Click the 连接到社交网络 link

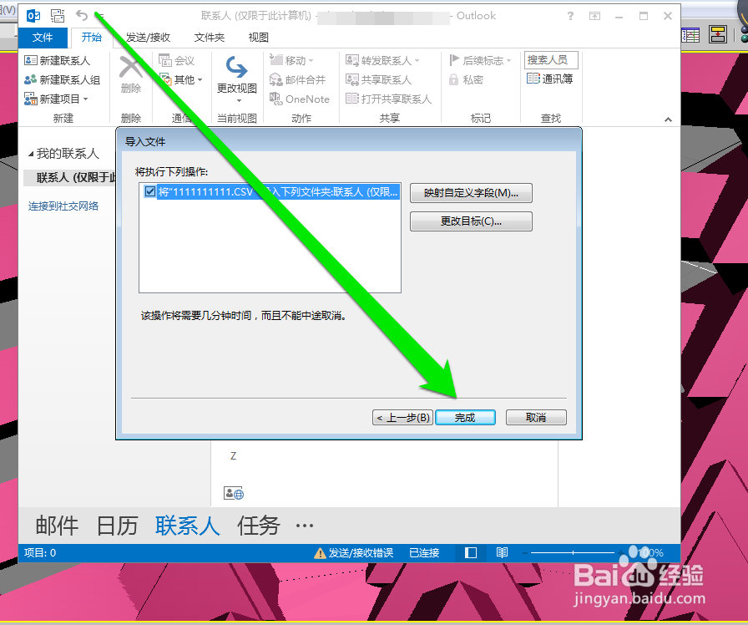click(63, 206)
